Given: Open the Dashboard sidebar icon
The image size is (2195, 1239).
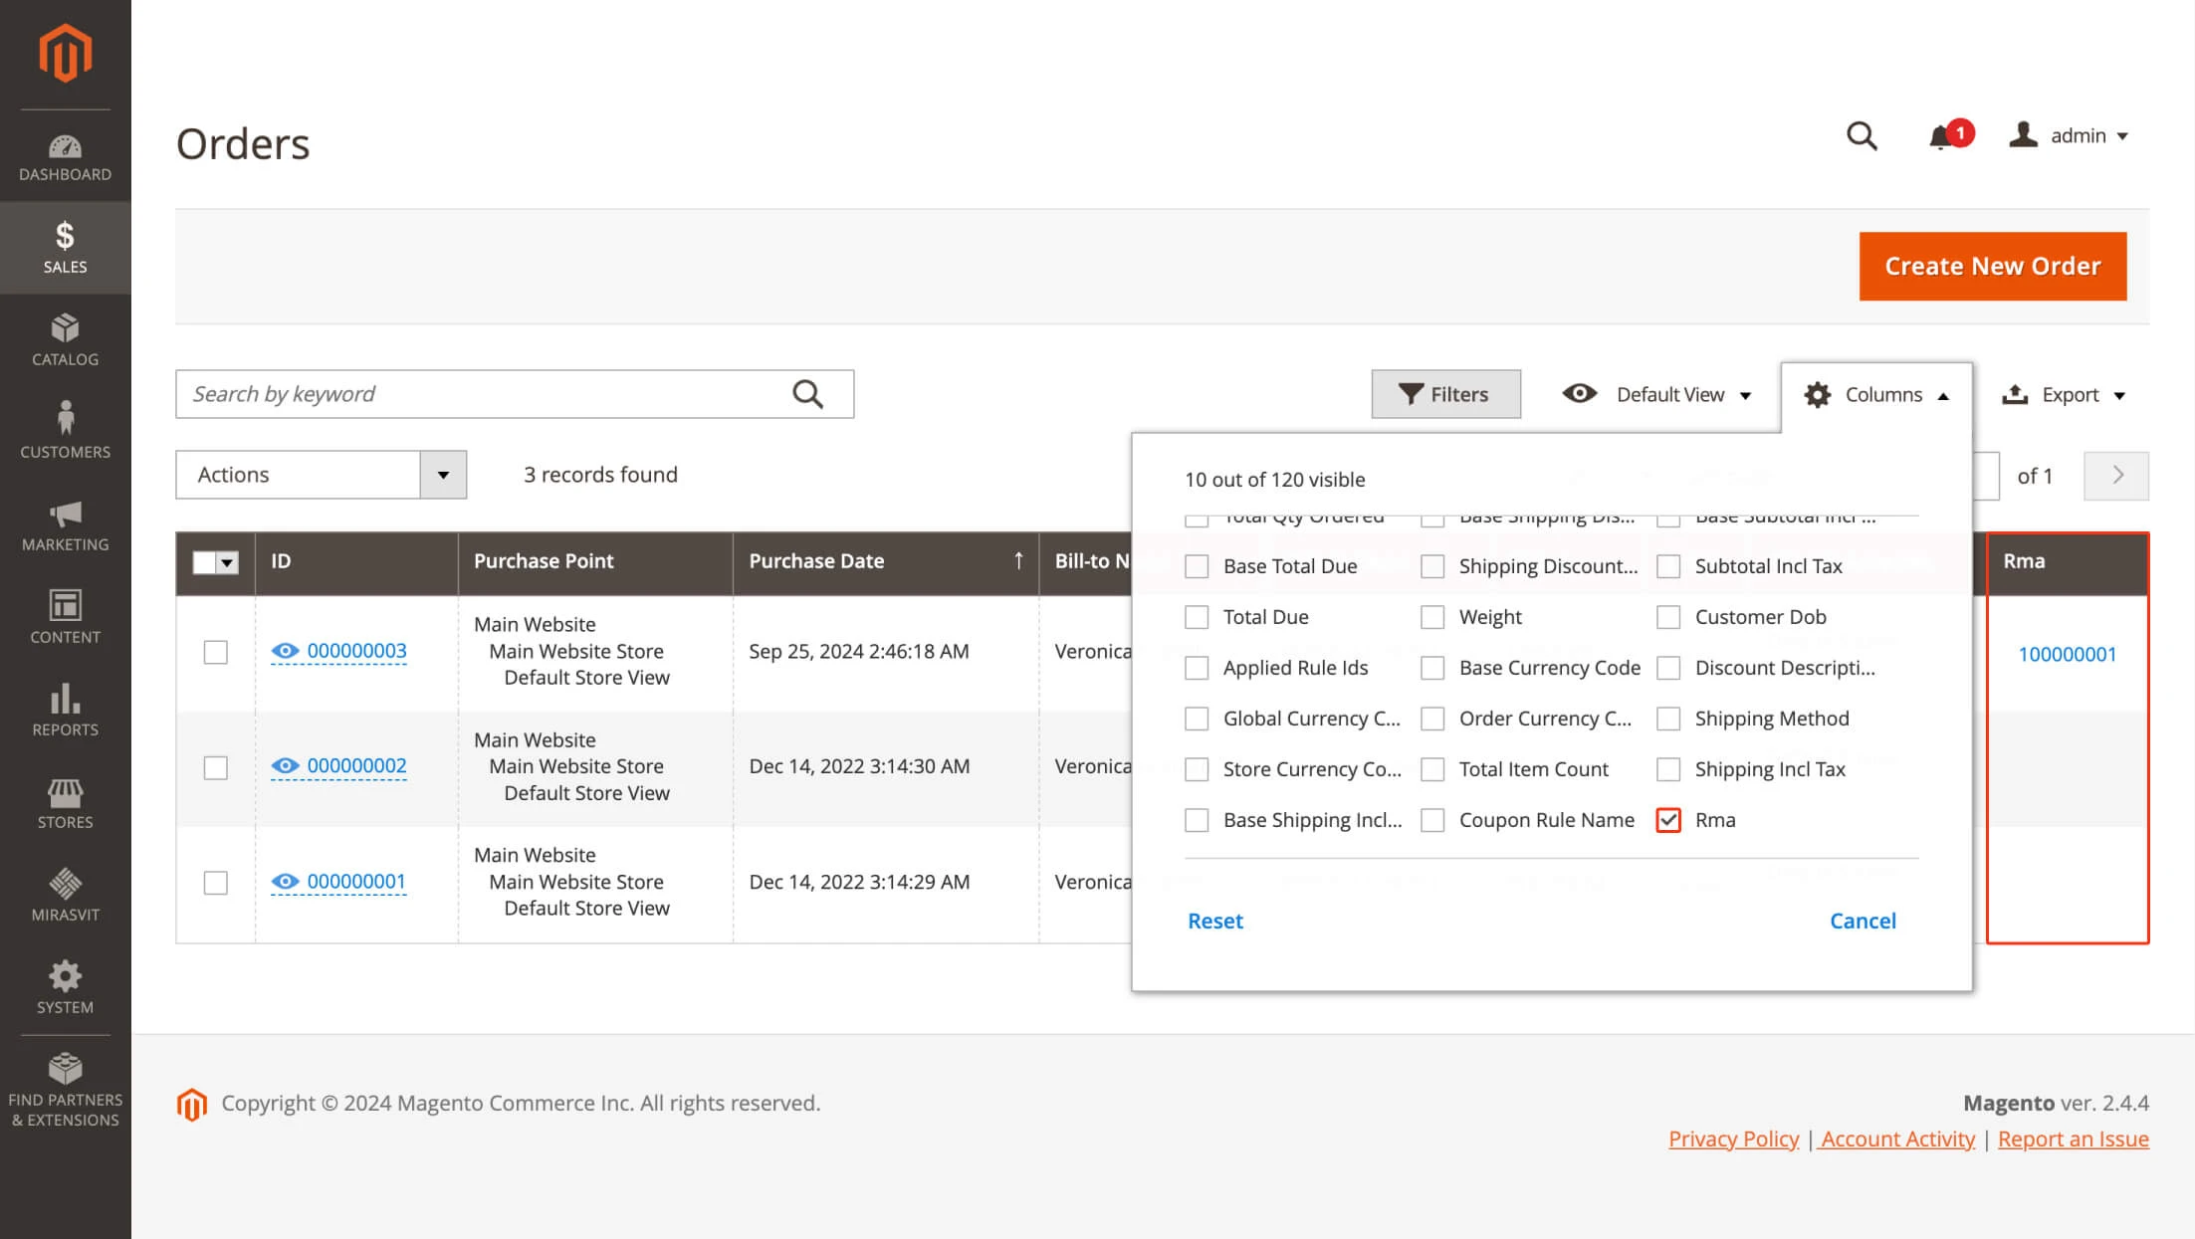Looking at the screenshot, I should [65, 157].
